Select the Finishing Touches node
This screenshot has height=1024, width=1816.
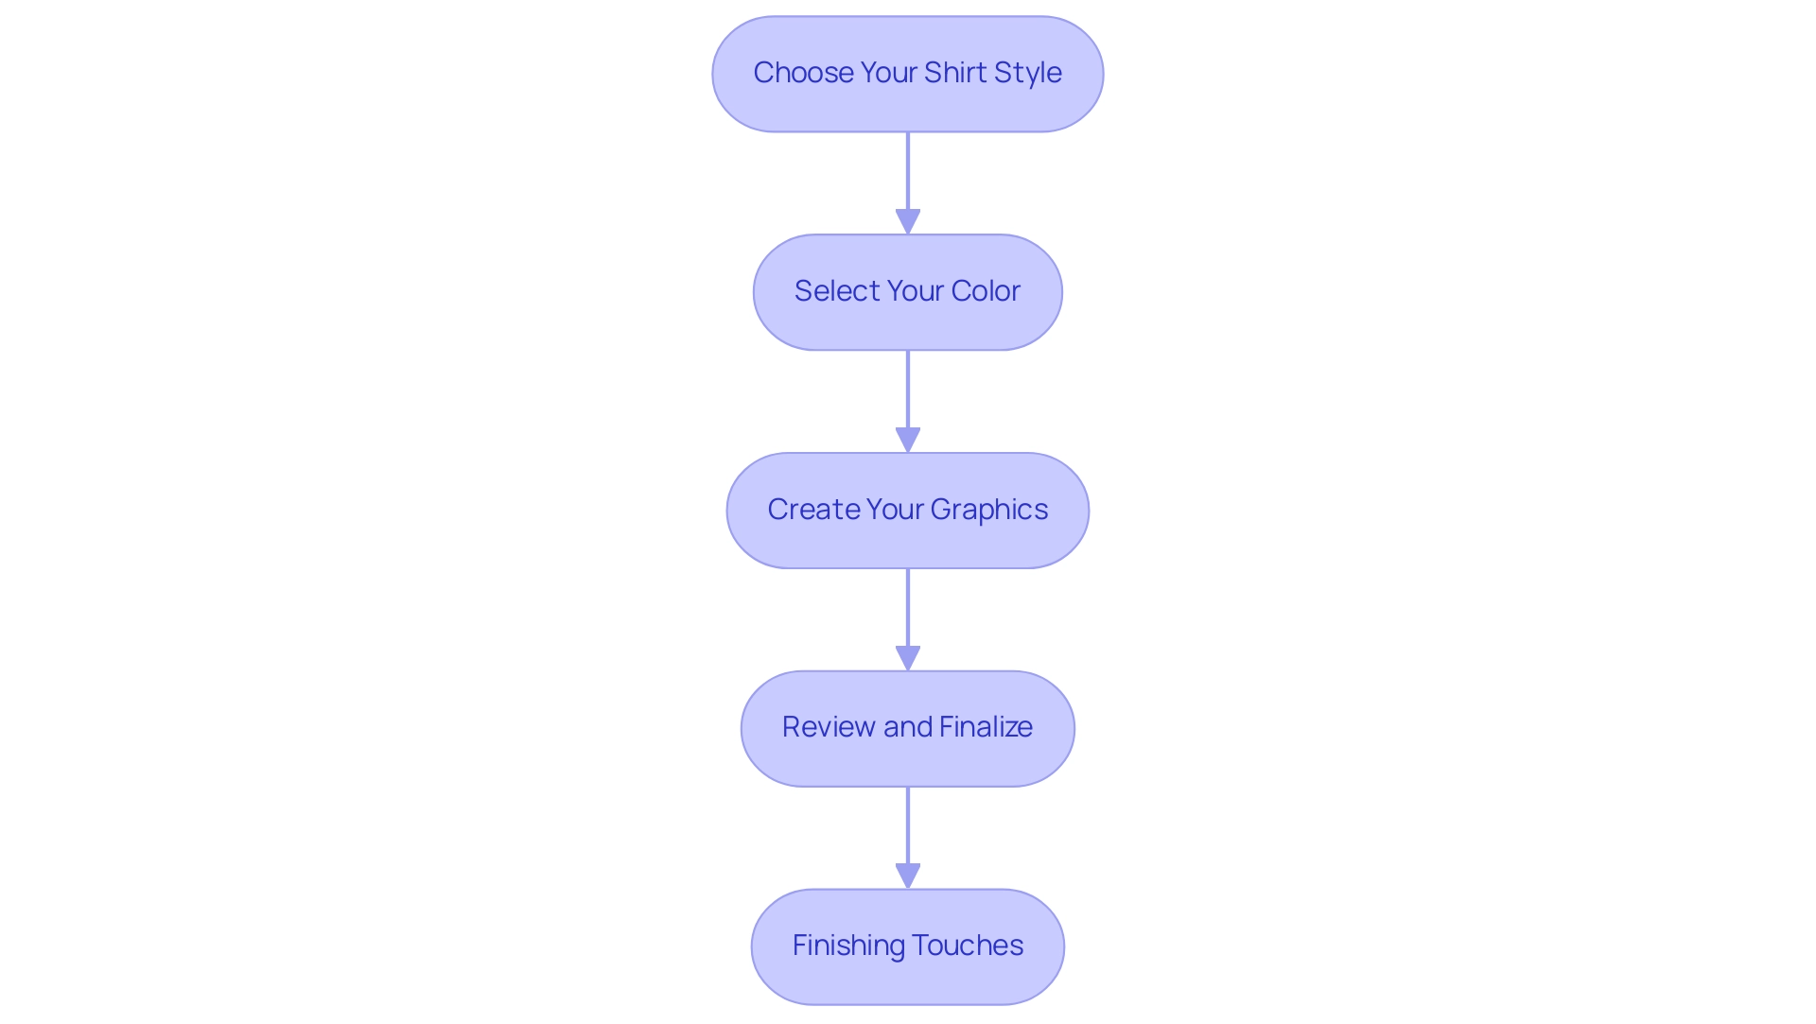pyautogui.click(x=907, y=945)
